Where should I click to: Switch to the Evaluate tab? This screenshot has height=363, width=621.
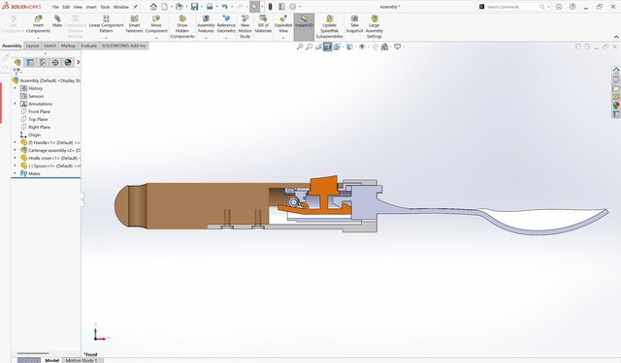(88, 45)
